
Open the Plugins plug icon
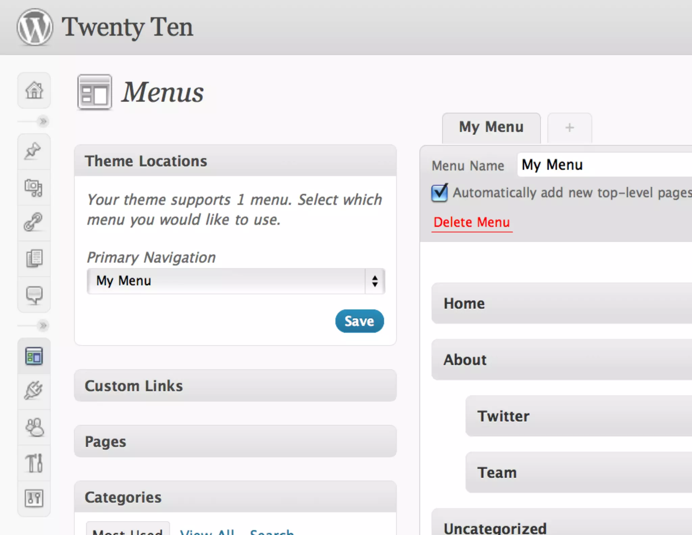[x=33, y=391]
